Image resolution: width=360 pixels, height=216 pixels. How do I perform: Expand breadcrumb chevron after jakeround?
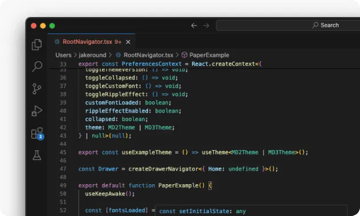[x=110, y=55]
